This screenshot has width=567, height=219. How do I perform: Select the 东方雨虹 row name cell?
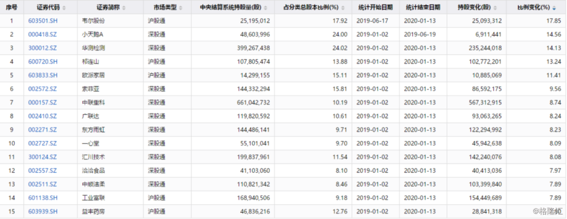pyautogui.click(x=110, y=130)
